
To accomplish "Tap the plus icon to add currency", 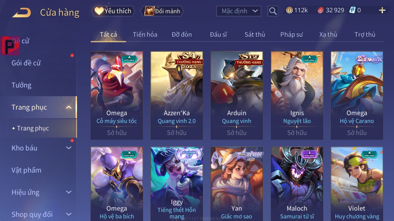I will [x=382, y=10].
